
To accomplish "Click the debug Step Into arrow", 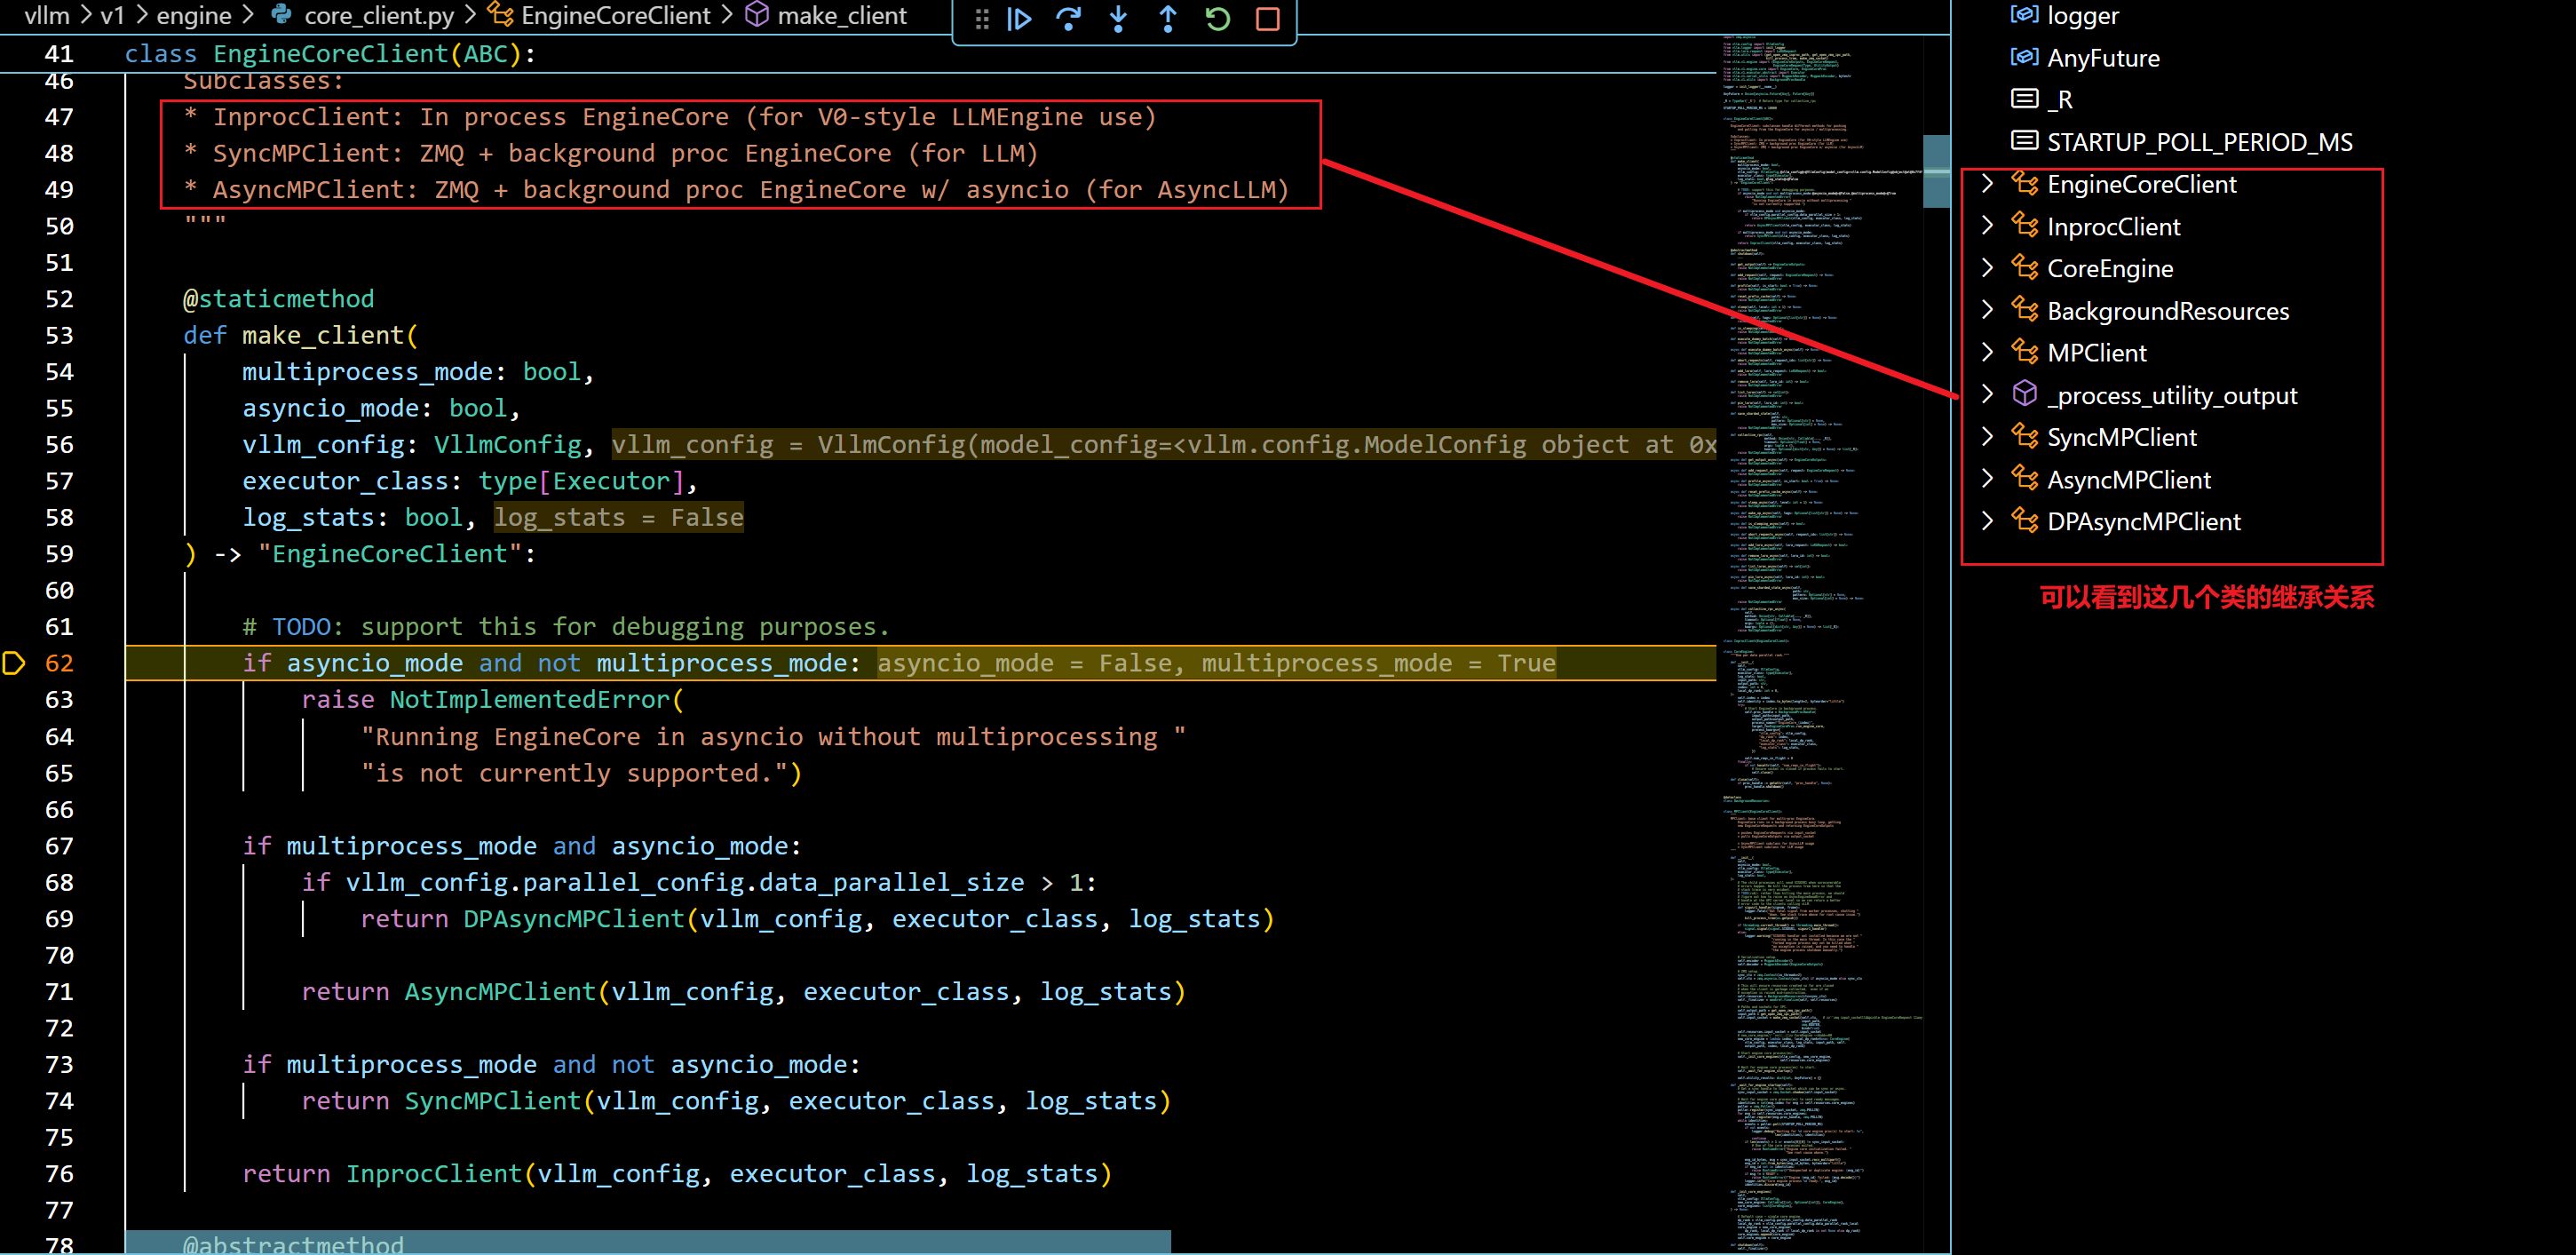I will point(1118,19).
